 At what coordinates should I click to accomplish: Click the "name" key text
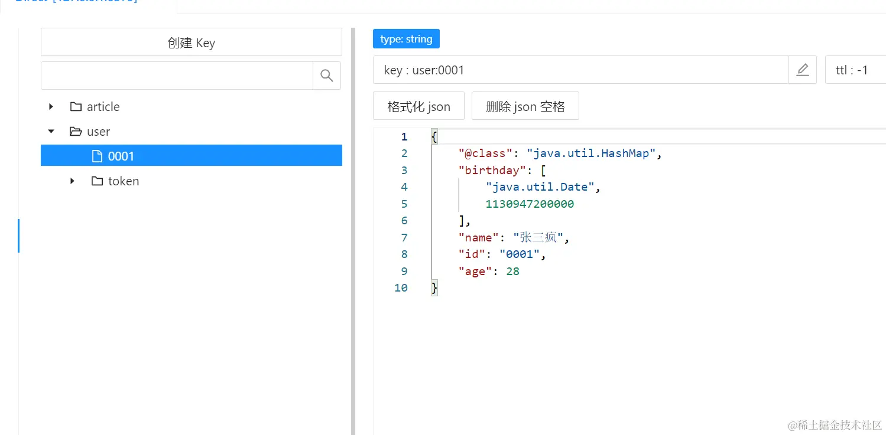coord(479,238)
